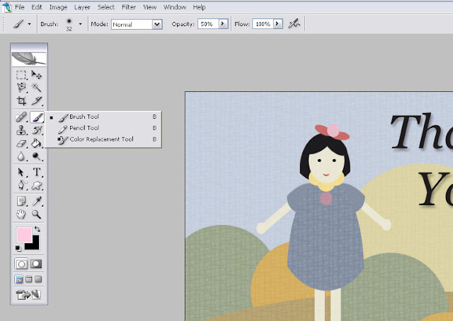Open the Filter menu
Viewport: 453px width, 321px height.
pyautogui.click(x=129, y=7)
